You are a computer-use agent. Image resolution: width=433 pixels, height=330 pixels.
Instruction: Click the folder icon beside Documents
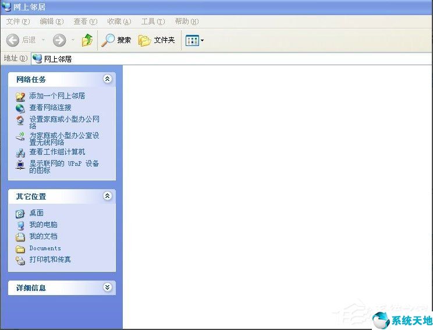point(20,249)
